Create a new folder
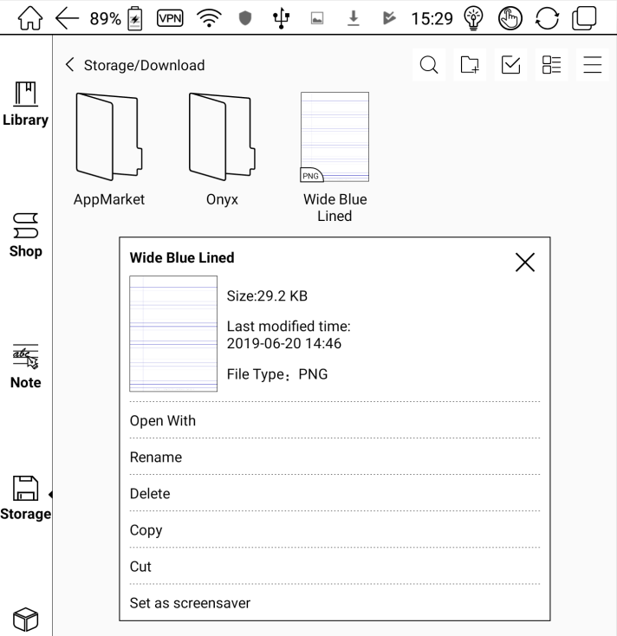Viewport: 617px width, 636px height. pyautogui.click(x=470, y=65)
